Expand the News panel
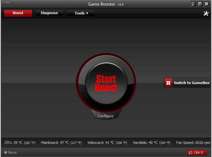Viewport: 212px width, 157px height. tap(11, 152)
